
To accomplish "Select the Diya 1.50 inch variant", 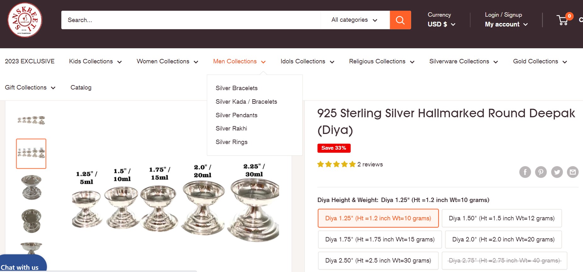I will pyautogui.click(x=502, y=218).
